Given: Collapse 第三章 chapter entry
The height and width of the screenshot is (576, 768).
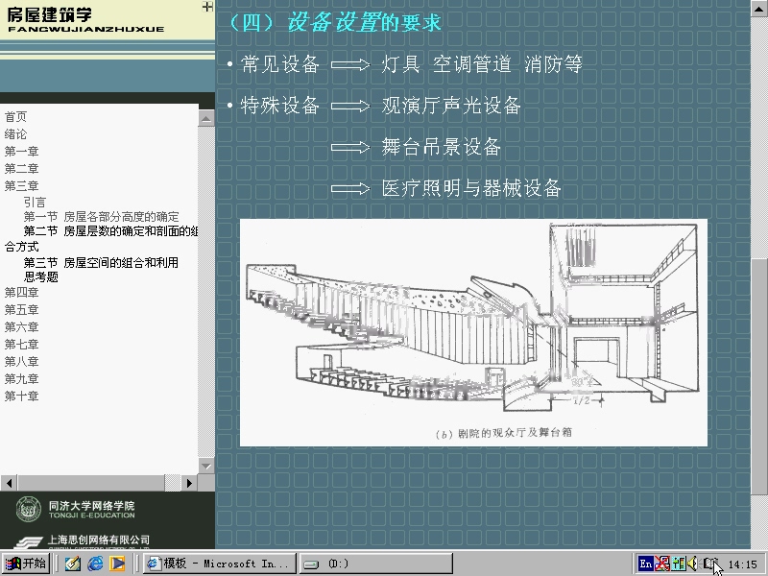Looking at the screenshot, I should point(21,185).
